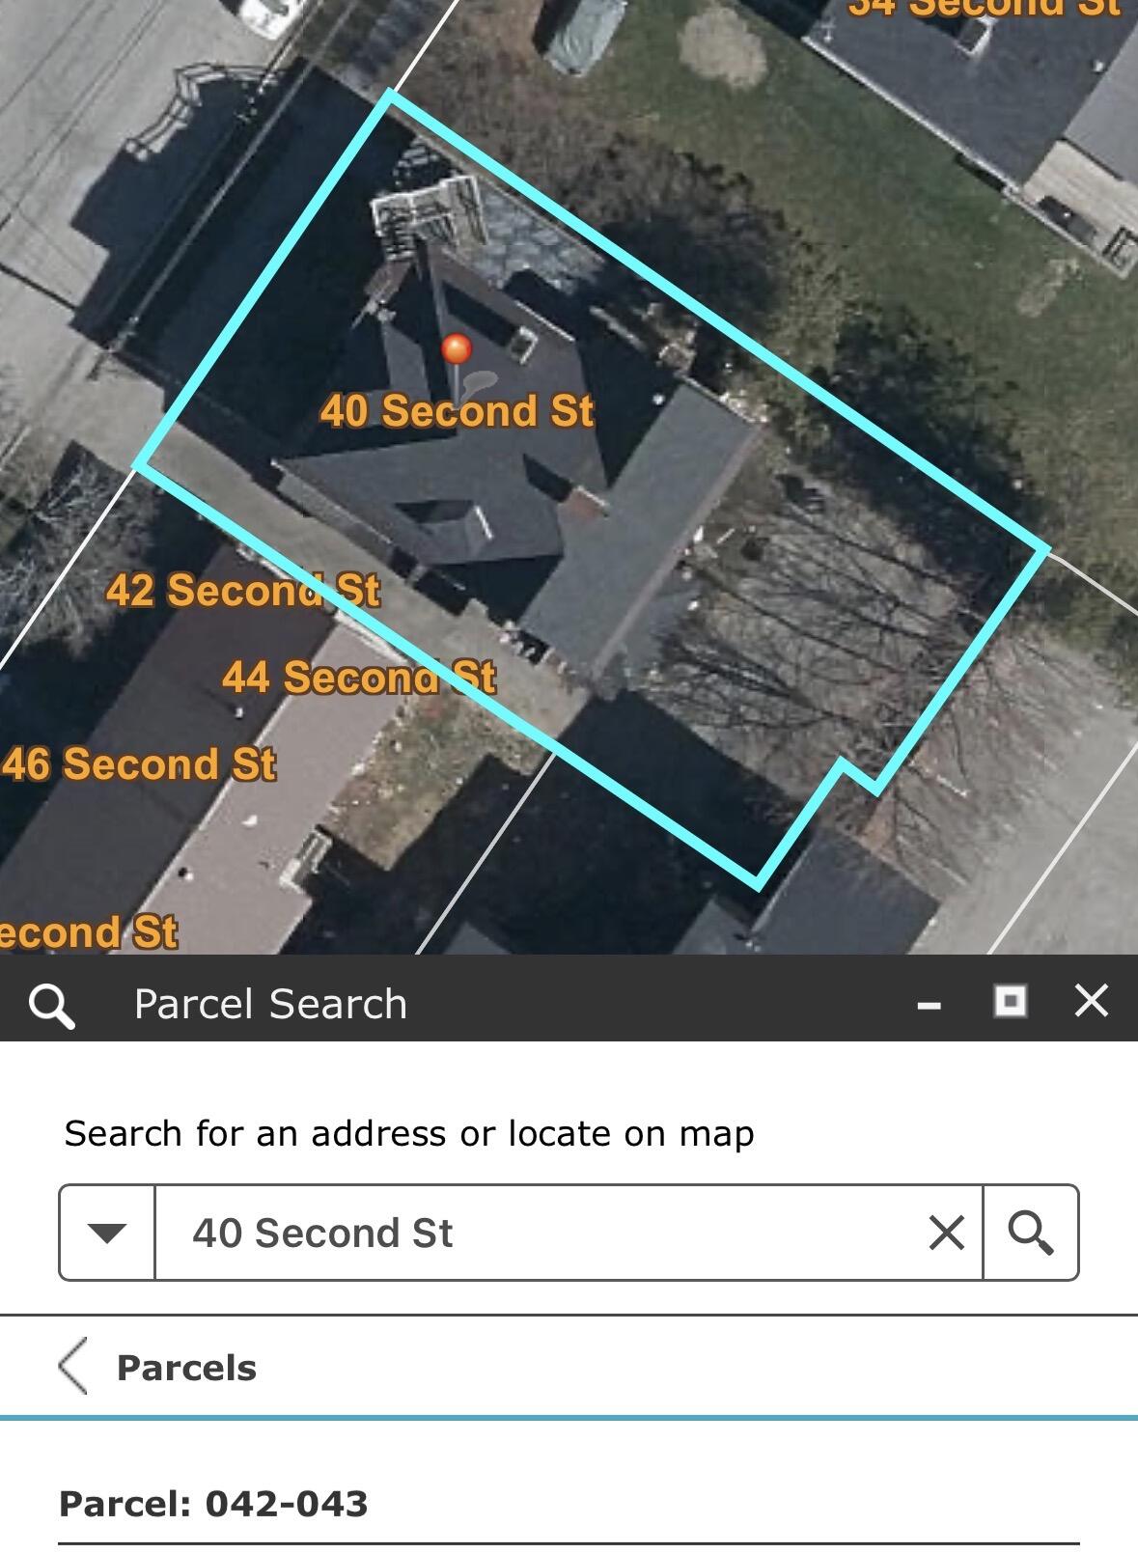The width and height of the screenshot is (1138, 1553).
Task: Click the cut-off 'econd St' label at bottom left
Action: 89,933
